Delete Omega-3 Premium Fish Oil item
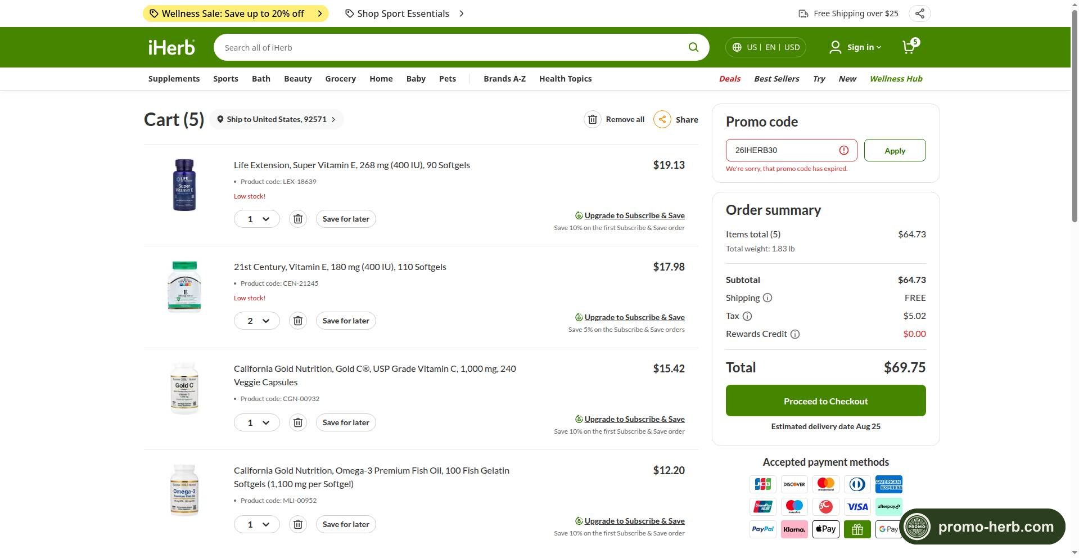The image size is (1079, 558). 298,524
